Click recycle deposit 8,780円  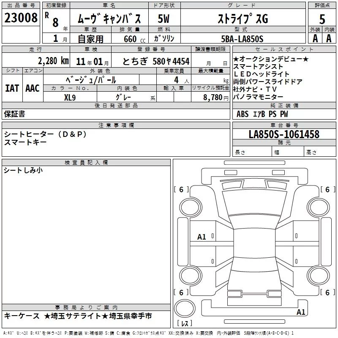coord(215,98)
